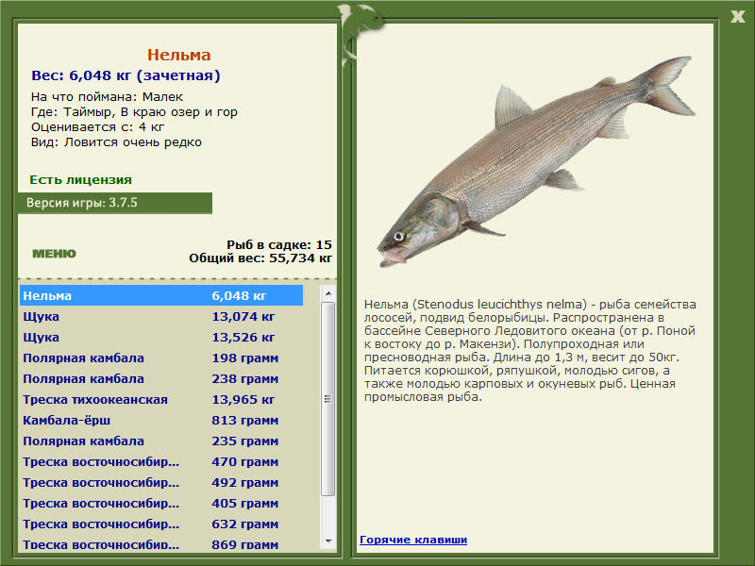Close the window with the X button
This screenshot has width=755, height=566.
pyautogui.click(x=737, y=17)
